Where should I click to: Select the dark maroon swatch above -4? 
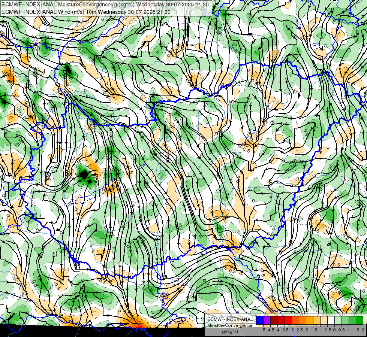click(274, 320)
